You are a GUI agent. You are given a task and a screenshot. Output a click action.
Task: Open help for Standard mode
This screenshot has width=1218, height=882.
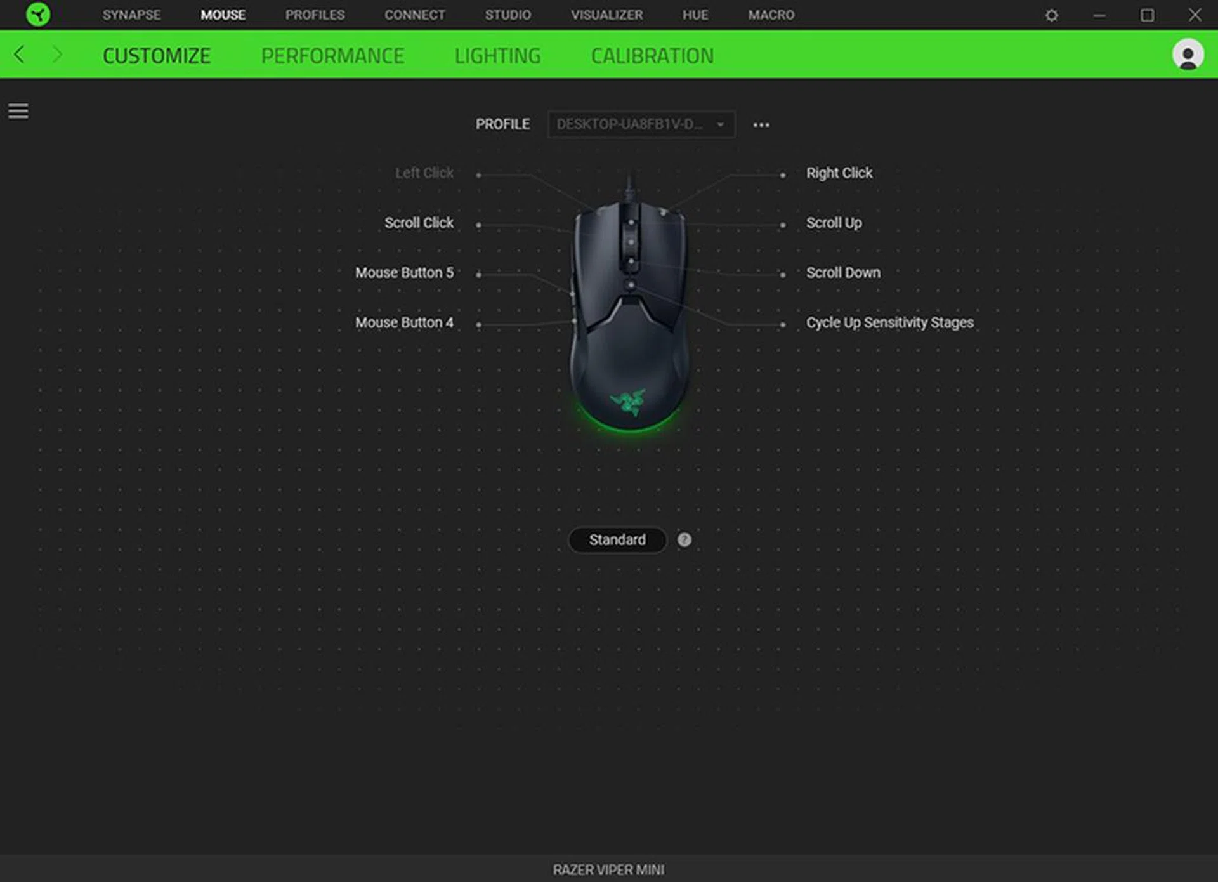coord(684,540)
